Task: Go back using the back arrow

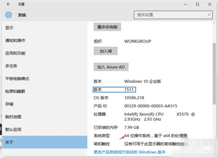Action: (x=9, y=4)
